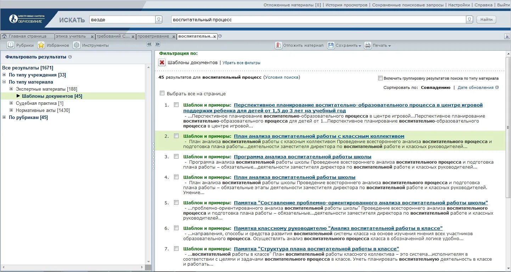The width and height of the screenshot is (511, 272).
Task: Close the проветривание tab
Action: click(174, 36)
